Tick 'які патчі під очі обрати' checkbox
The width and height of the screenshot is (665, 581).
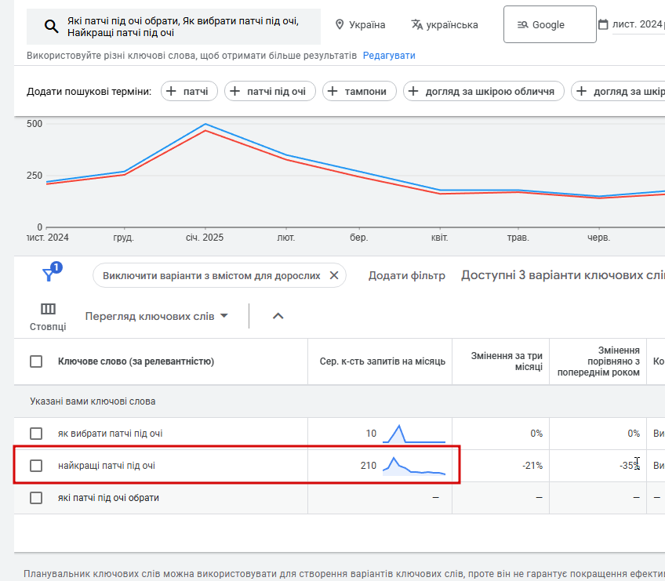point(36,498)
